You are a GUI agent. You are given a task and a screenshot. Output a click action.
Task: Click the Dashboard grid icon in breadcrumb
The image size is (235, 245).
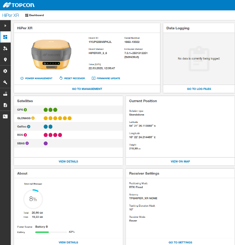tap(27, 15)
